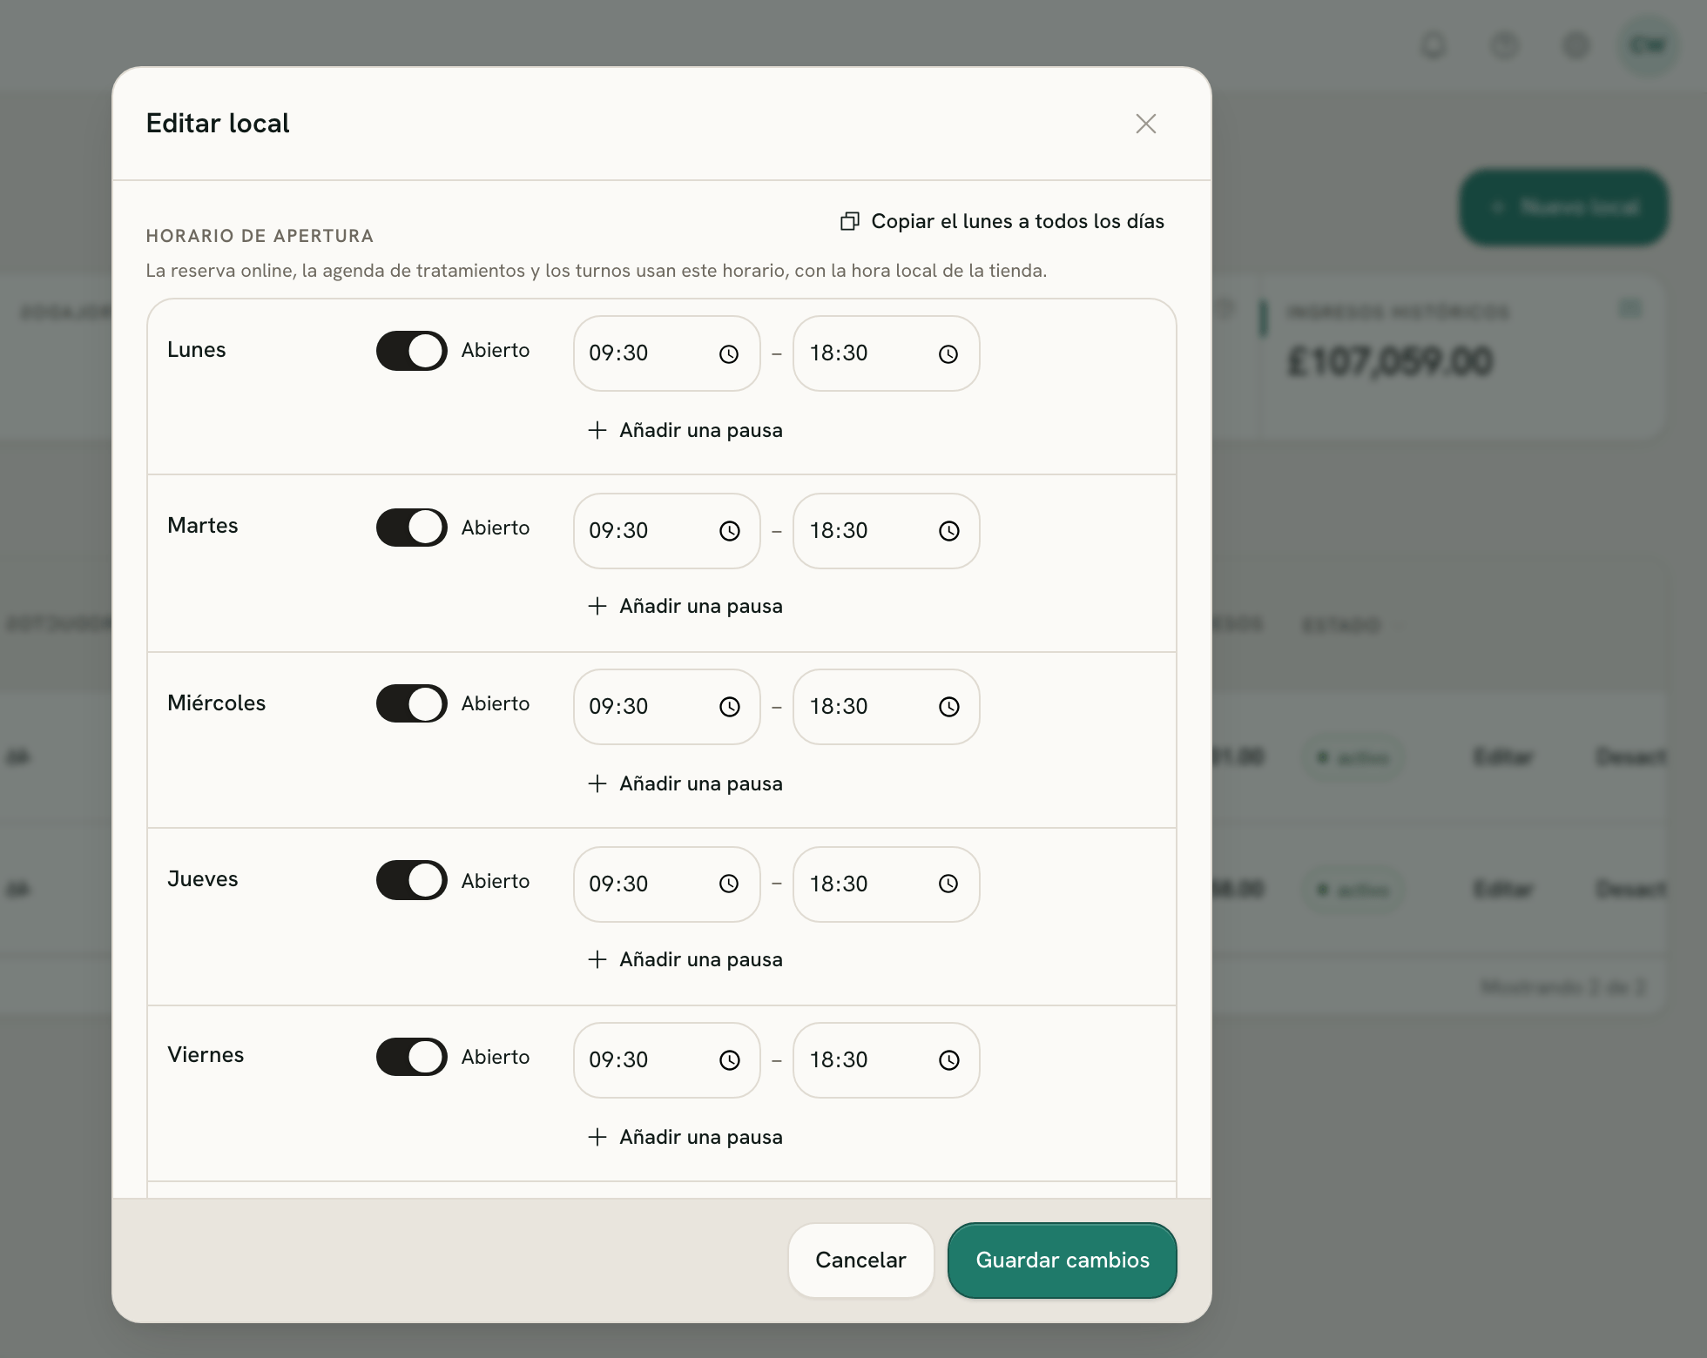
Task: Toggle Lunes open switch
Action: (411, 351)
